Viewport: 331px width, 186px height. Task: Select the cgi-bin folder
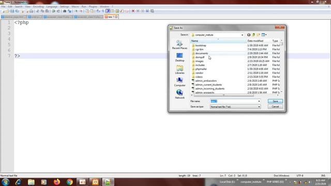click(x=199, y=50)
